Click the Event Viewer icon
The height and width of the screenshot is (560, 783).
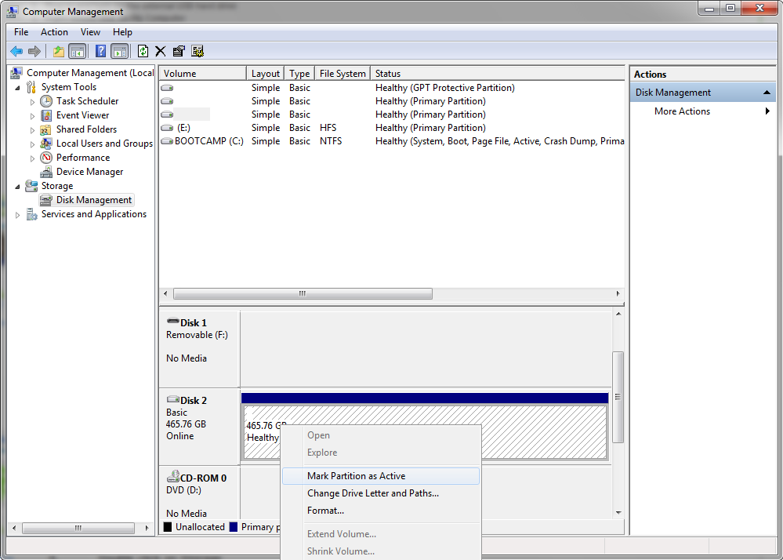(x=46, y=115)
